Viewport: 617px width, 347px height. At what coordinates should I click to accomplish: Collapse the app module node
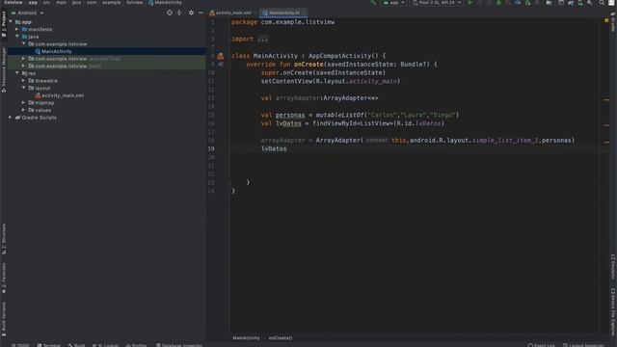(x=11, y=21)
